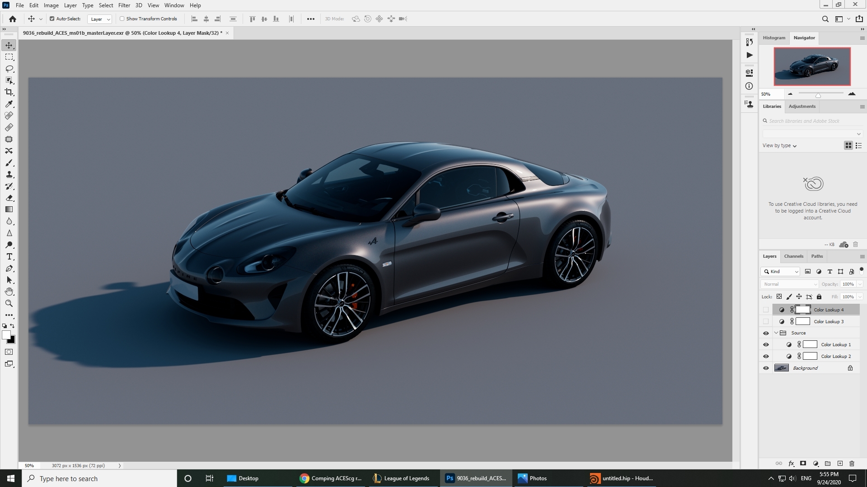Open the Actions play panel icon
Viewport: 867px width, 487px height.
750,55
